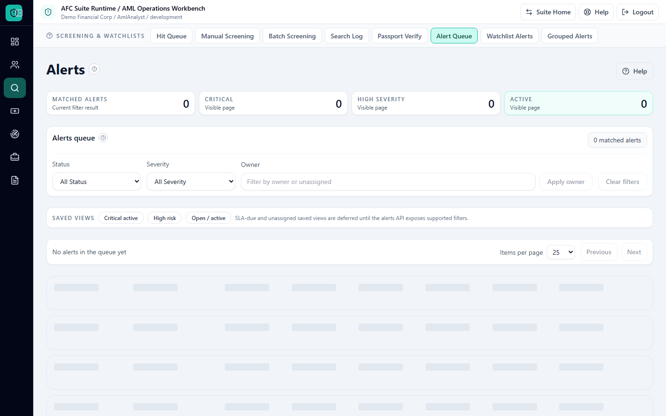
Task: Go to the Passport Verify tab
Action: 400,36
